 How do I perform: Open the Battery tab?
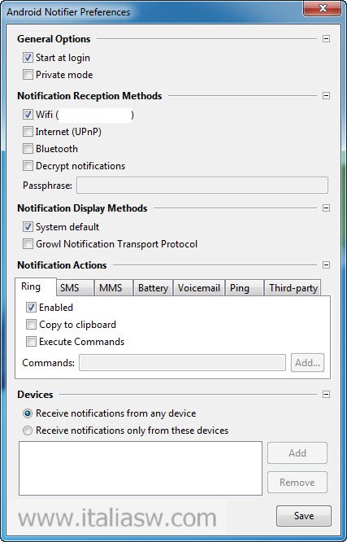click(153, 288)
